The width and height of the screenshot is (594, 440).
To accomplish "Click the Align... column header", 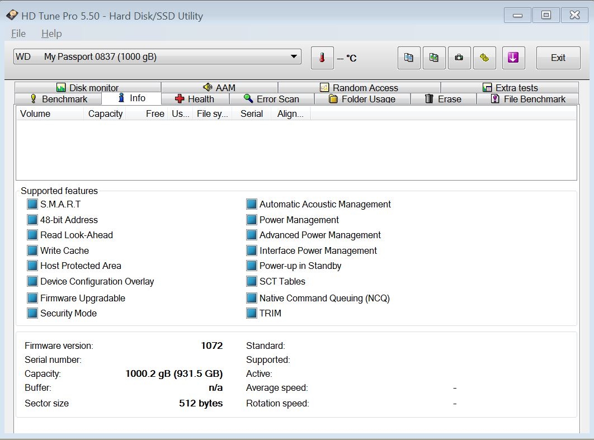I will (290, 113).
